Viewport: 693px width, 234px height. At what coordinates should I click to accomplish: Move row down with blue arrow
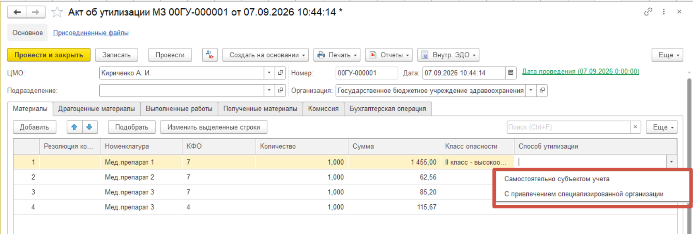coord(89,127)
